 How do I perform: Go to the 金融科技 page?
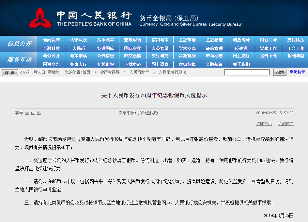click(51, 48)
